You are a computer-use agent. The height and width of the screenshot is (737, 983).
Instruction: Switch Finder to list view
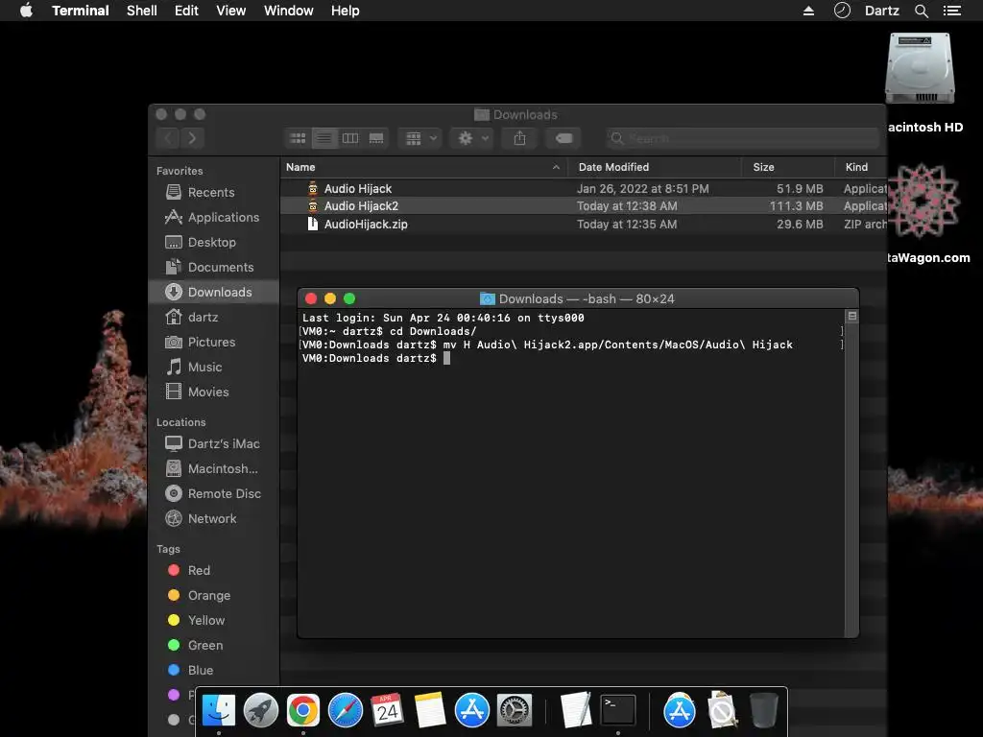click(324, 138)
